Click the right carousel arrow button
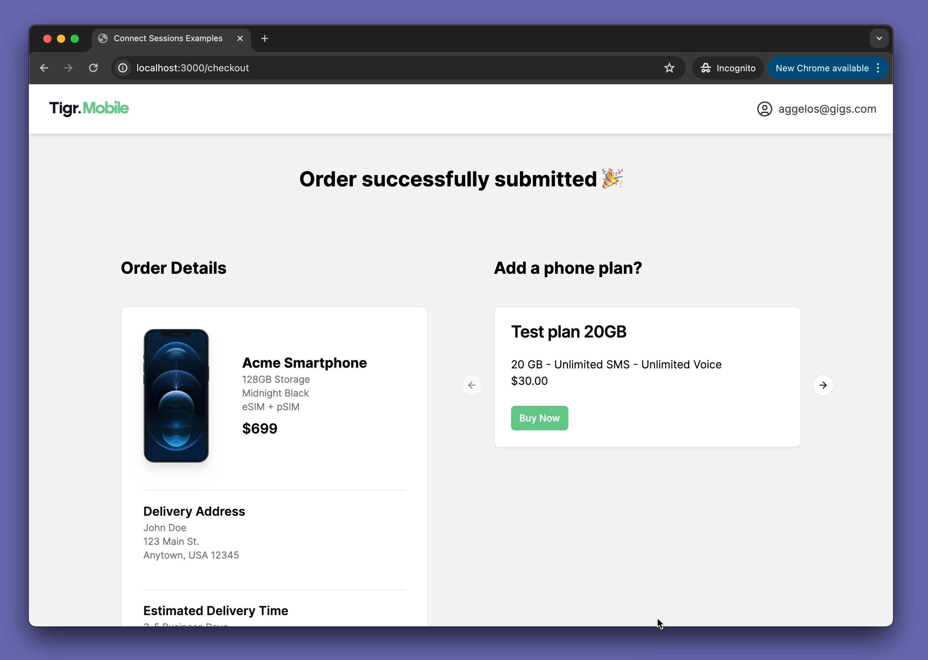928x660 pixels. (822, 385)
